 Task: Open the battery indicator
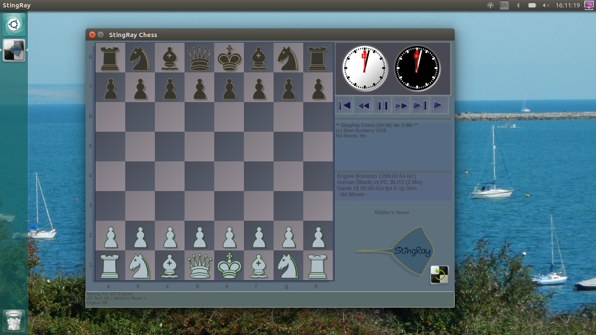click(532, 5)
